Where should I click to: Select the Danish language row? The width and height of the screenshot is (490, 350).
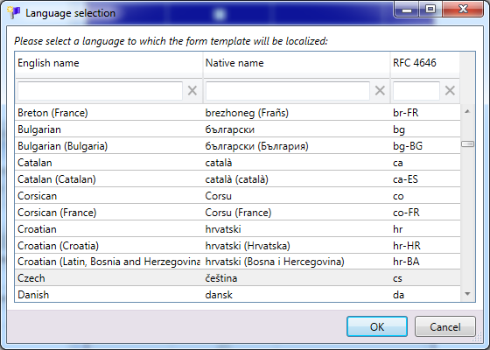(x=237, y=294)
